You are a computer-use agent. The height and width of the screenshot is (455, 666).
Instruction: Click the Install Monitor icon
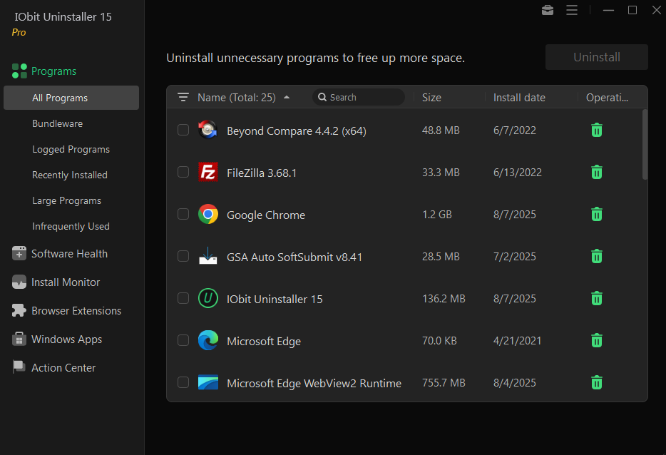19,282
